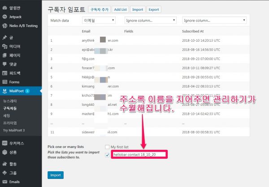This screenshot has width=269, height=187.
Task: Click the Nelio A/B Testing icon
Action: point(4,26)
